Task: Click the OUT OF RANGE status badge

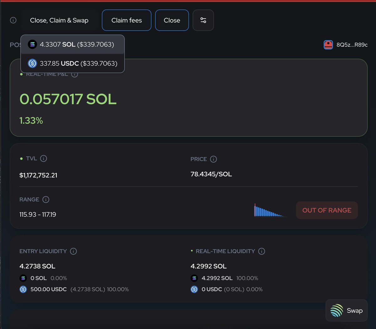Action: pyautogui.click(x=327, y=210)
